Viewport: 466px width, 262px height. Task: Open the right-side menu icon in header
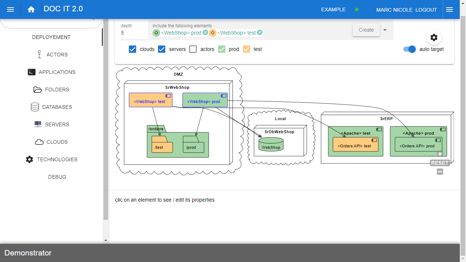pyautogui.click(x=449, y=9)
